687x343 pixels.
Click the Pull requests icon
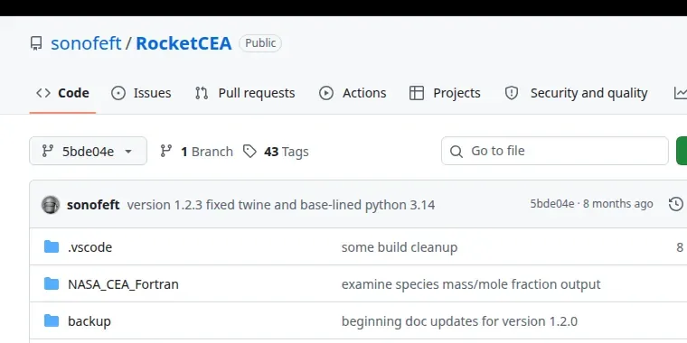tap(202, 93)
